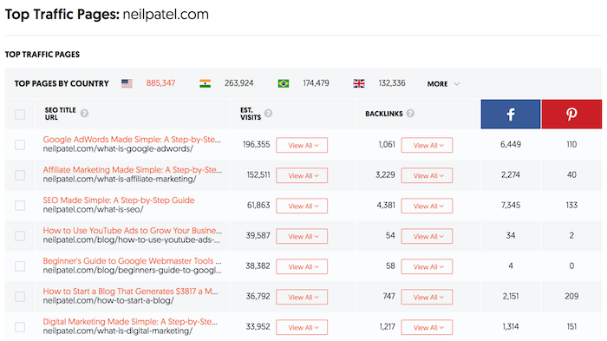Open the Affiliate Marketing Made Simple link
This screenshot has height=341, width=607.
(x=133, y=170)
